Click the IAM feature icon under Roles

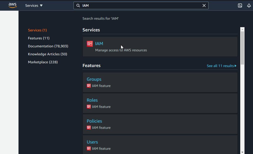coord(88,106)
